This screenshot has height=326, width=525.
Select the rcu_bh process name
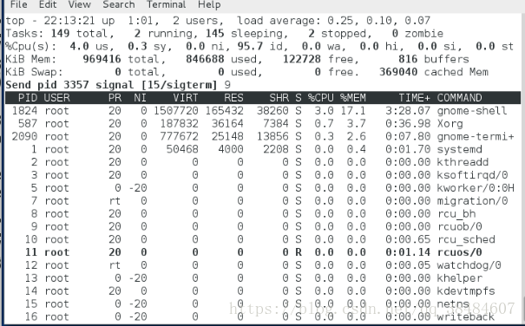(456, 214)
